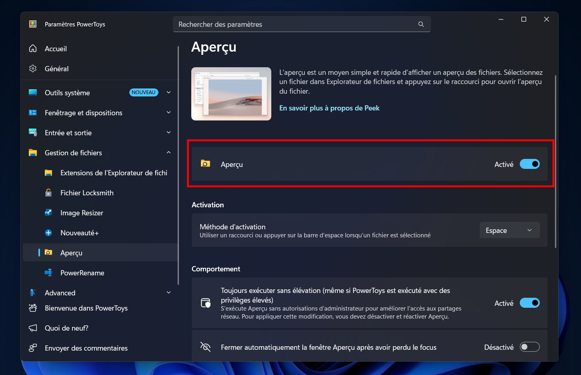Click the search magnifier icon
The width and height of the screenshot is (581, 375).
click(421, 24)
